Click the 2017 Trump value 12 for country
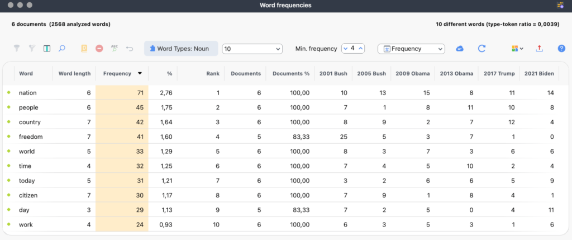 (511, 122)
